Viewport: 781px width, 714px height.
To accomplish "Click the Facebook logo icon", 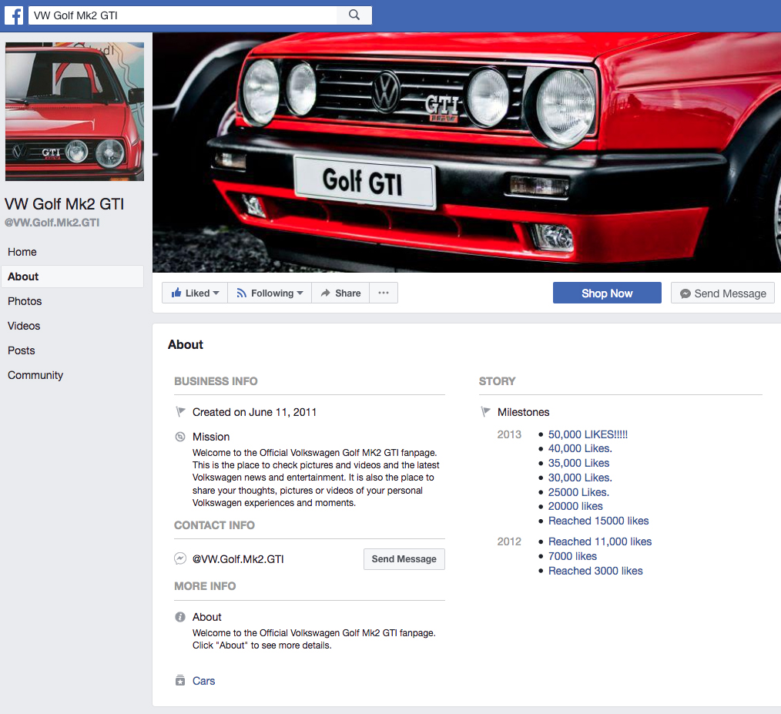I will (14, 15).
